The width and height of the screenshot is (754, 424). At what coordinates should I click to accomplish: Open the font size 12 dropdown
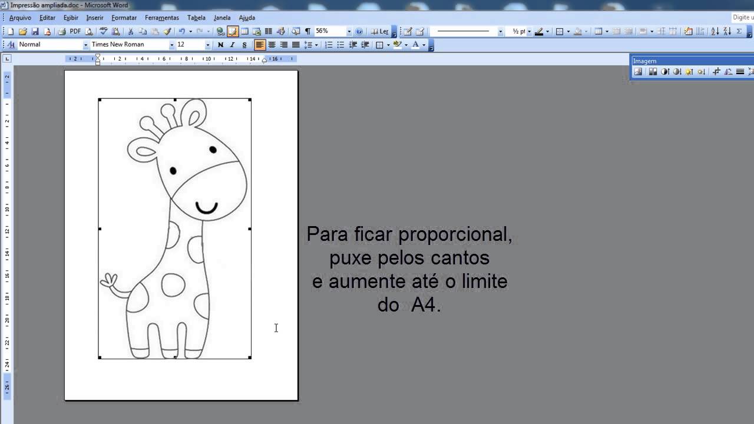click(207, 45)
